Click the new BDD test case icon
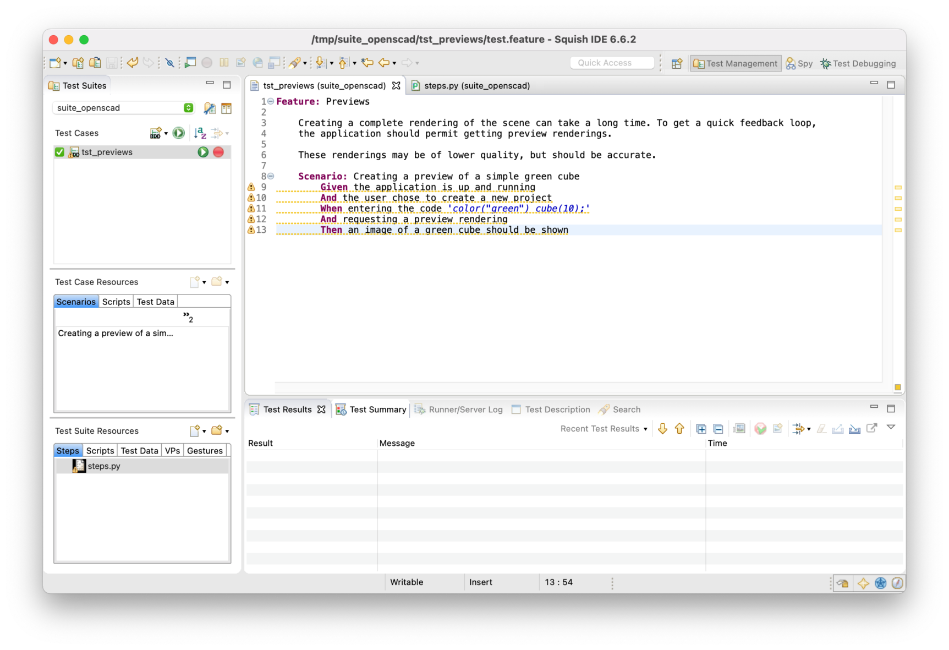The height and width of the screenshot is (650, 949). [156, 133]
